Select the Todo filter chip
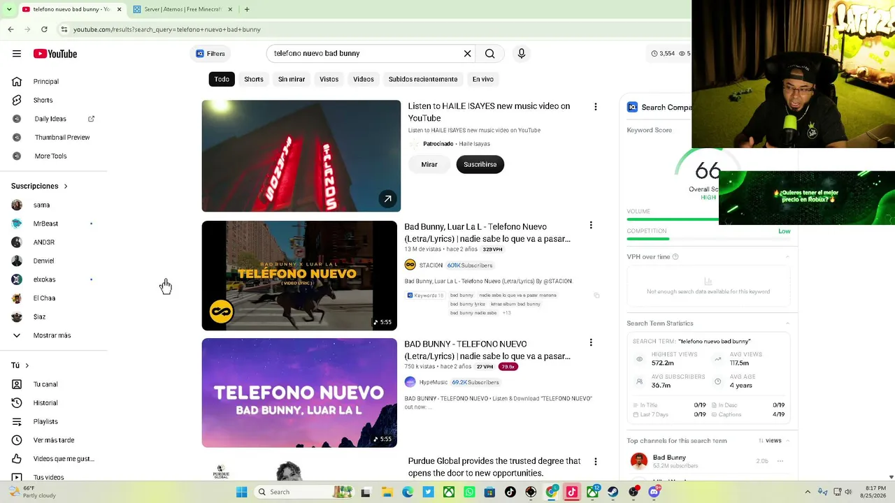Screen dimensions: 895x503 pos(222,79)
